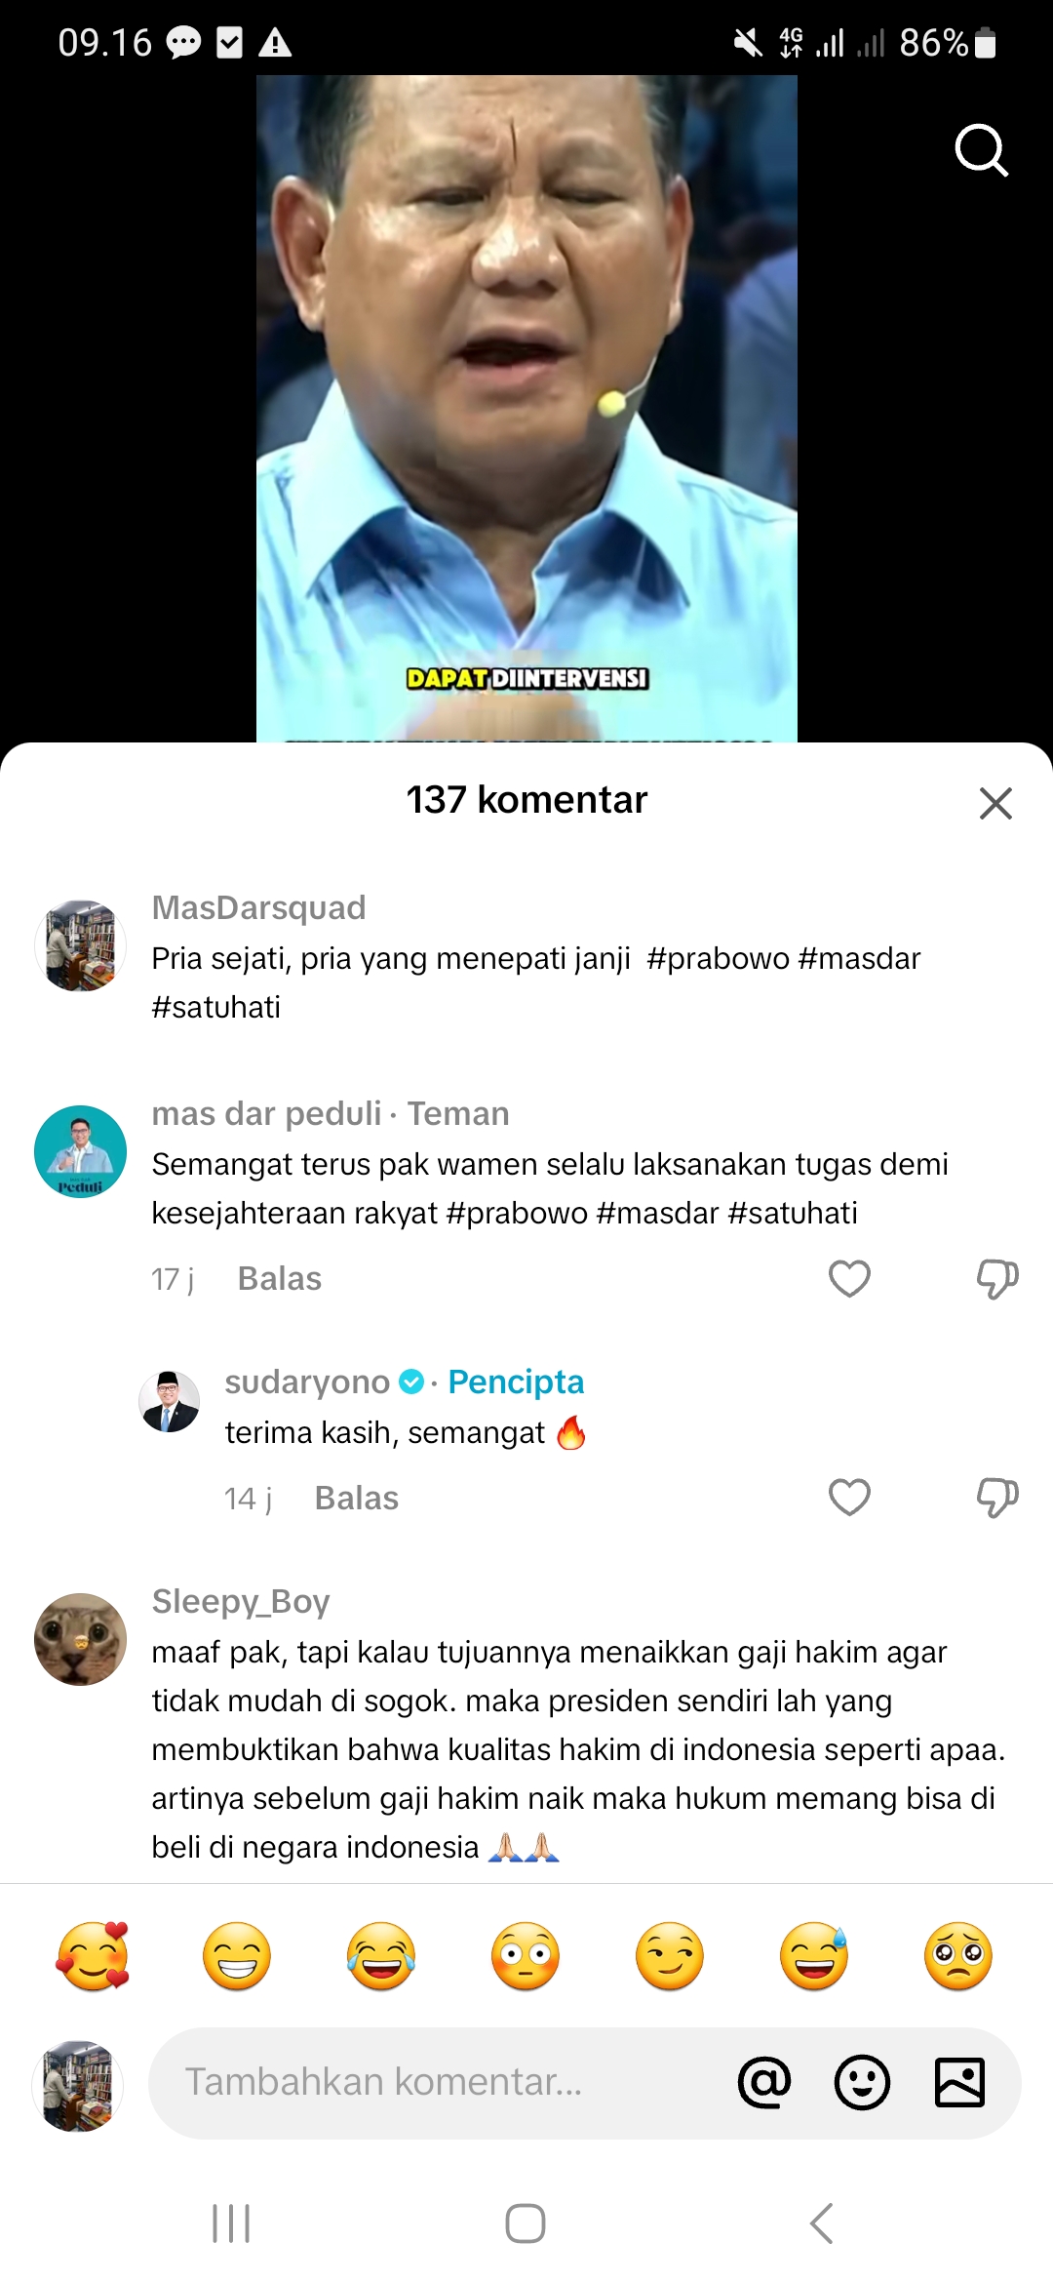Open Sleepy_Boy's profile username

[241, 1601]
